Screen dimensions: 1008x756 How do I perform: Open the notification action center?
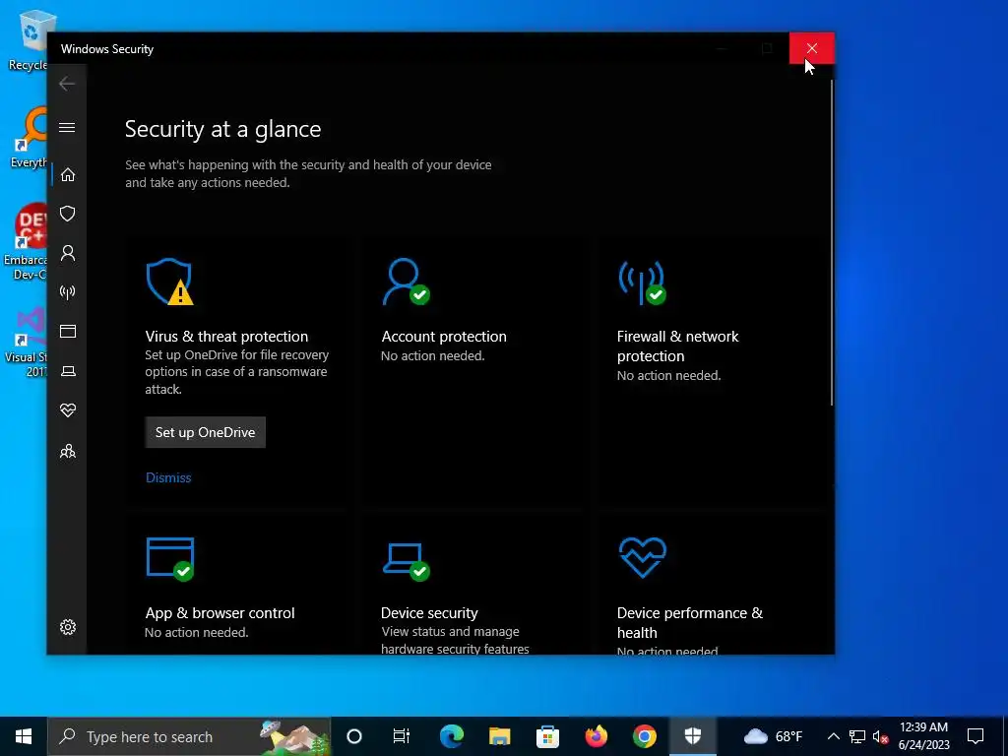976,736
